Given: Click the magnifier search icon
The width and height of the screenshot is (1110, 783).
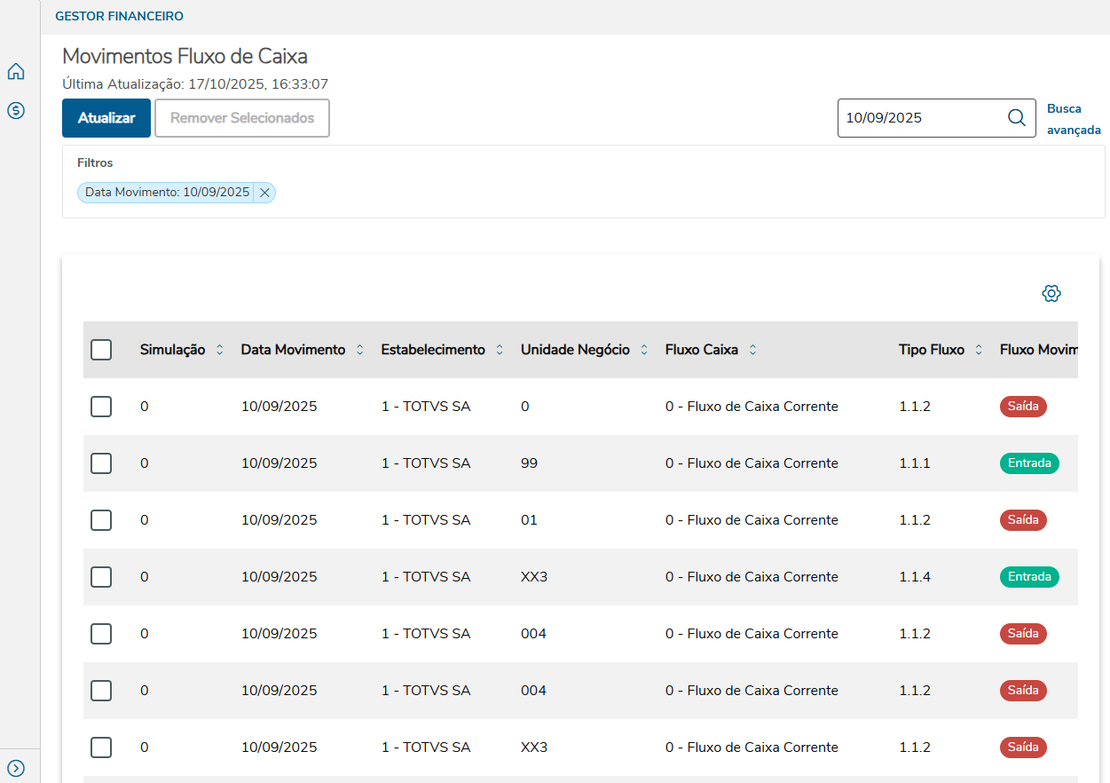Looking at the screenshot, I should [1017, 118].
